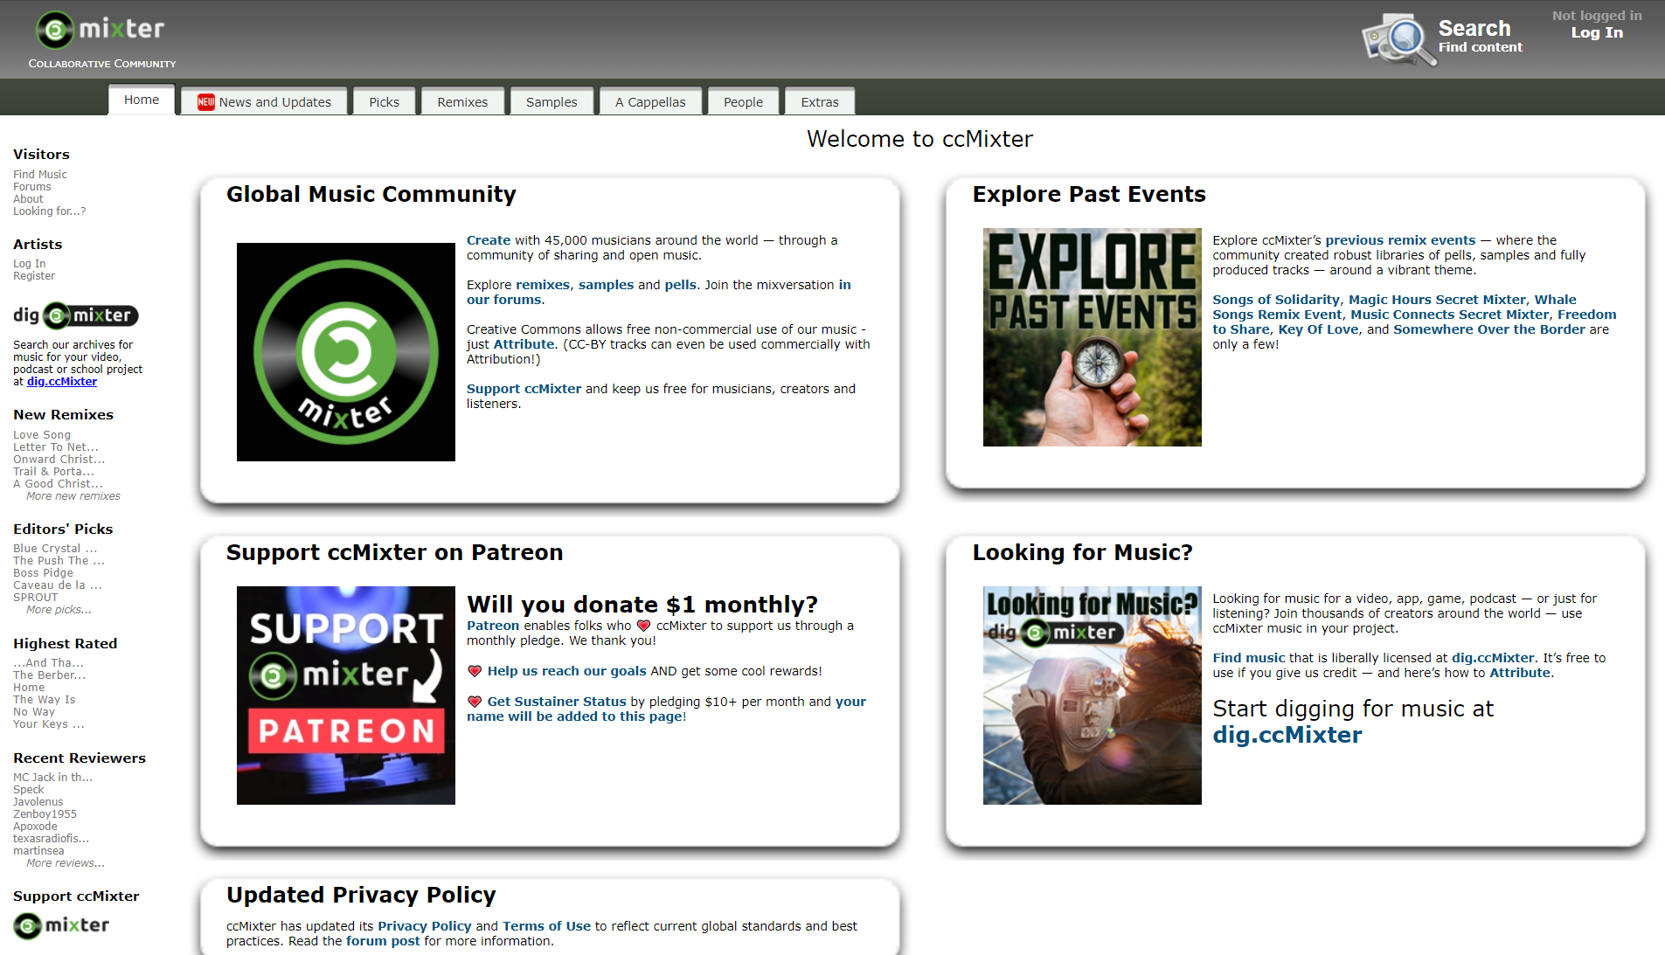Viewport: 1665px width, 955px height.
Task: Open reviewer Speck's profile
Action: pos(29,790)
